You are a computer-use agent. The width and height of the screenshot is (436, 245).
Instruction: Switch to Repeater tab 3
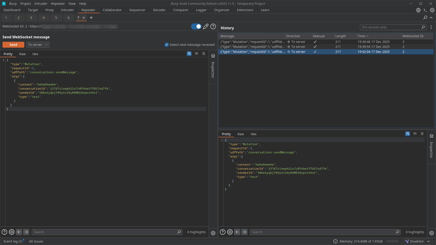pyautogui.click(x=31, y=17)
